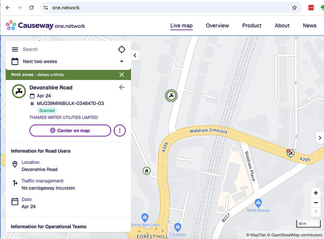
Task: Expand the right-side panel chevron
Action: pos(320,138)
